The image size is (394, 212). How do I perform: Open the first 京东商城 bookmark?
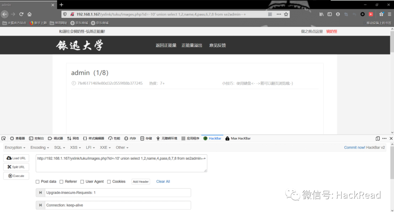[x=79, y=23]
